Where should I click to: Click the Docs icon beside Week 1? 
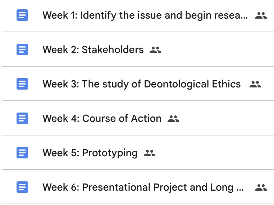pyautogui.click(x=22, y=15)
